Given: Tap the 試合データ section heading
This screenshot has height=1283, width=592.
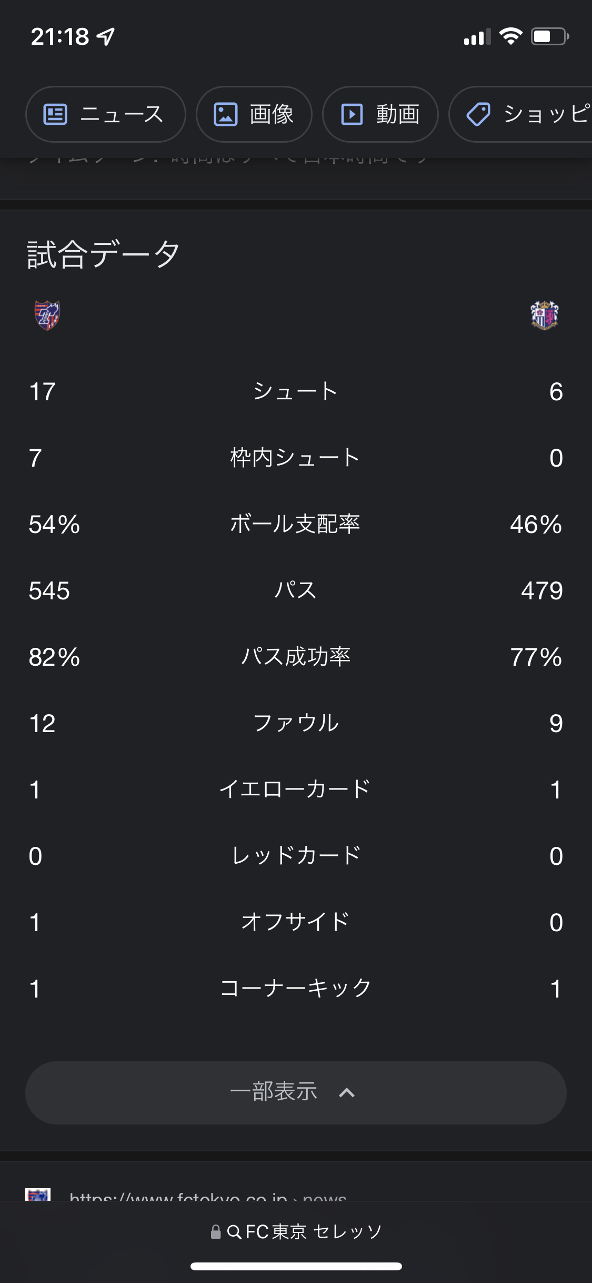Looking at the screenshot, I should coord(104,254).
